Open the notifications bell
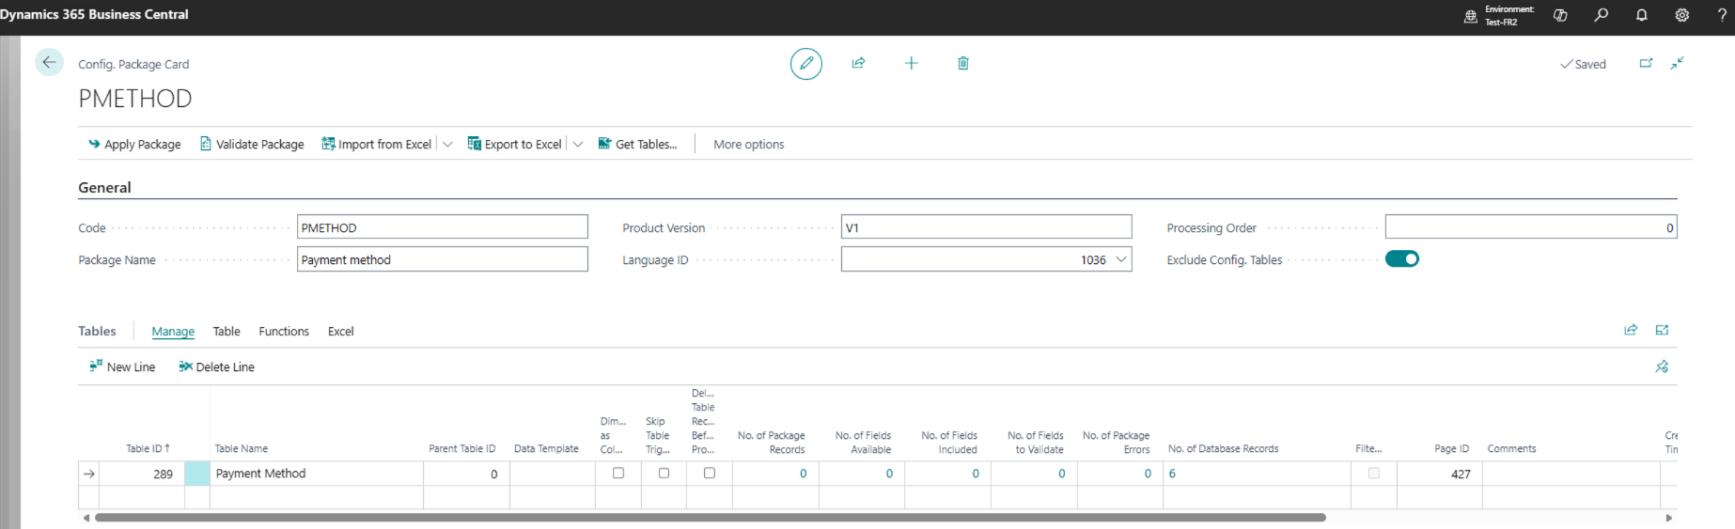This screenshot has width=1735, height=529. click(1641, 15)
